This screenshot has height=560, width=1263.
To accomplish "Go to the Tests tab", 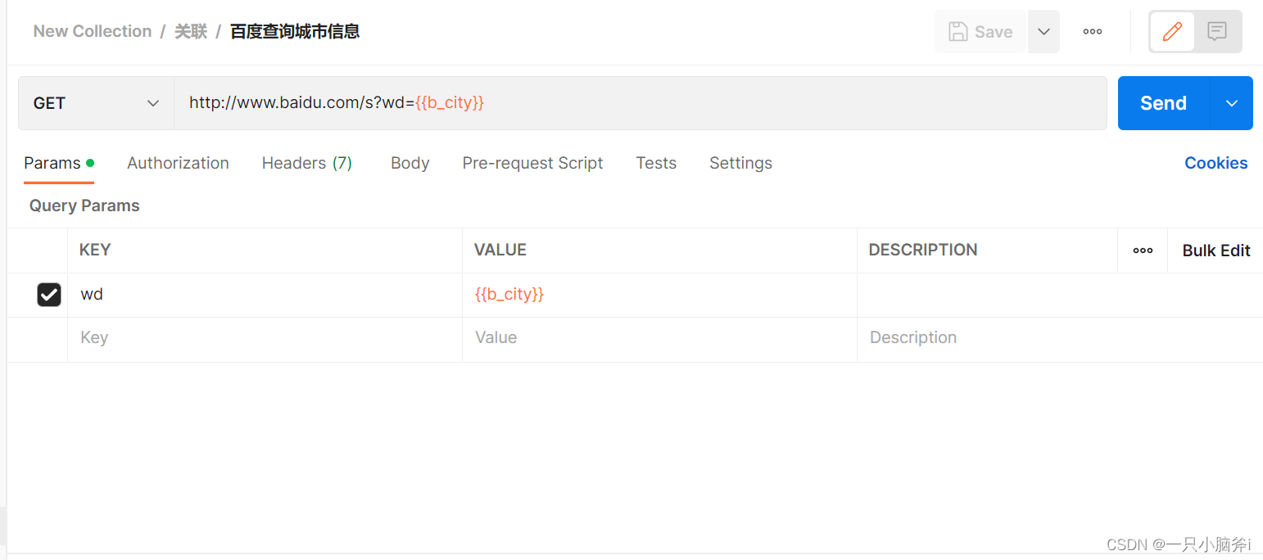I will pyautogui.click(x=656, y=163).
